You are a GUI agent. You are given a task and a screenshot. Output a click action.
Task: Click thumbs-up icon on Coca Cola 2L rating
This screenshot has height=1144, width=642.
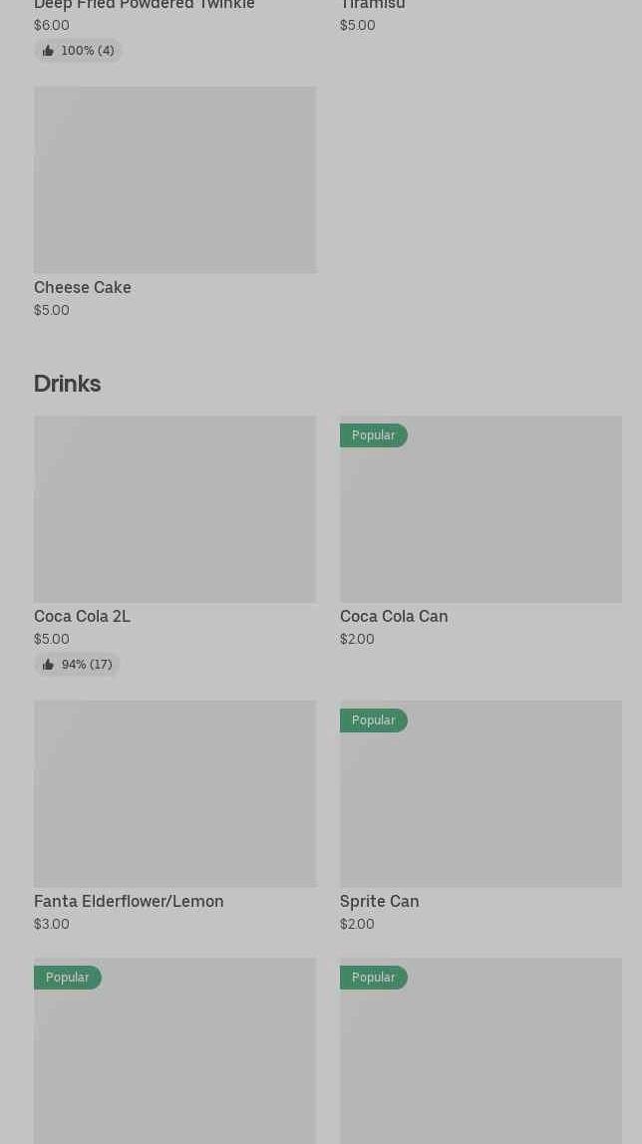[x=48, y=665]
